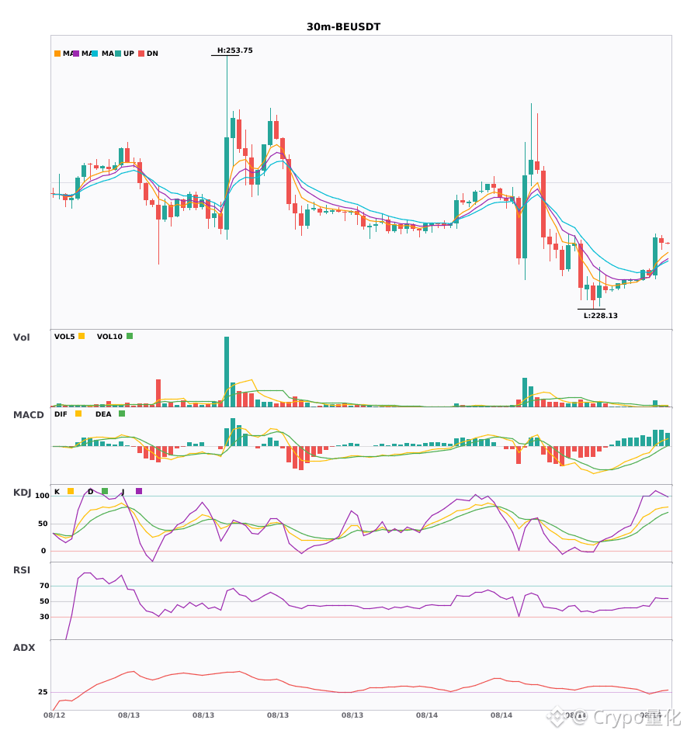The width and height of the screenshot is (687, 737).
Task: Click the VOL5 legend text
Action: tap(64, 337)
